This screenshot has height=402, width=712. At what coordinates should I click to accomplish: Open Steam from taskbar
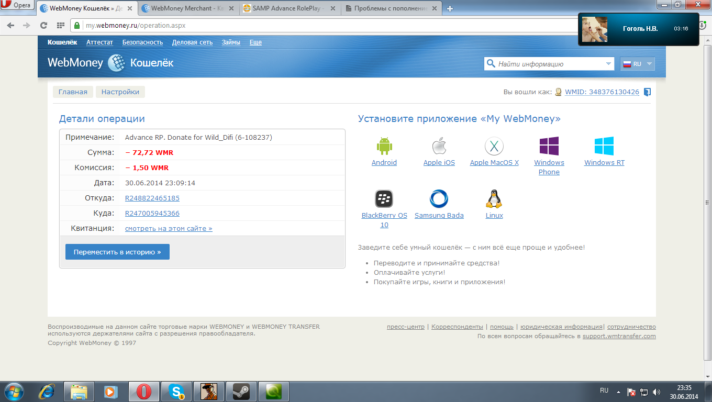241,392
